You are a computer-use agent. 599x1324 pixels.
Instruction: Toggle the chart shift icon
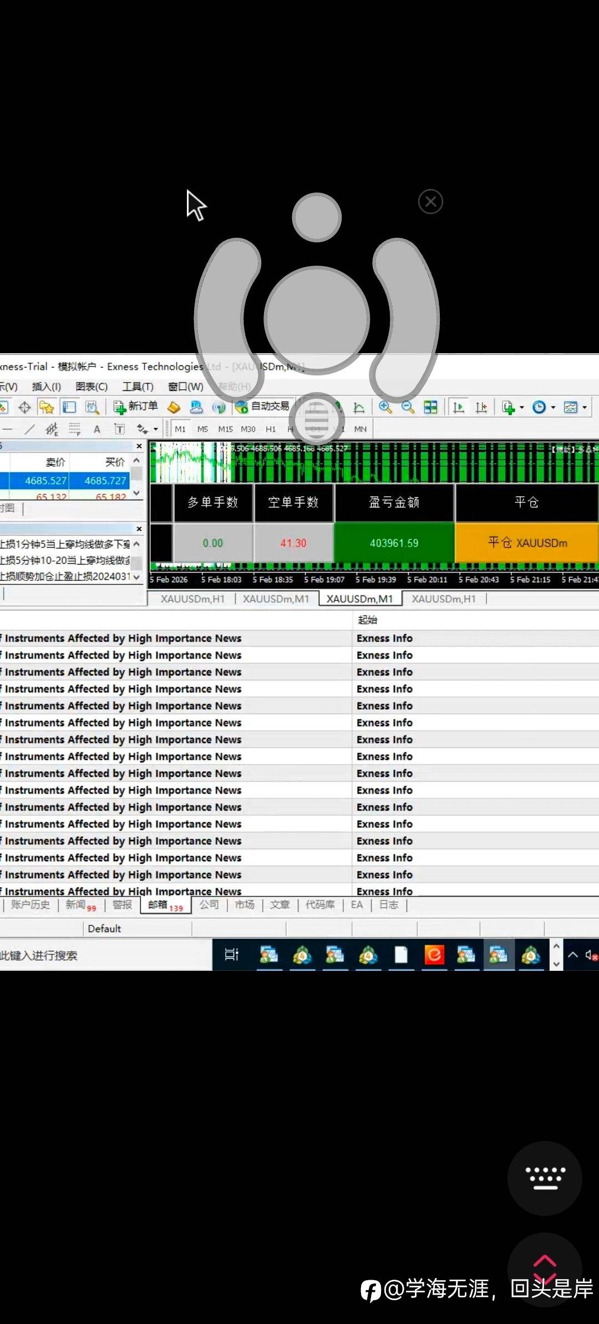click(481, 408)
